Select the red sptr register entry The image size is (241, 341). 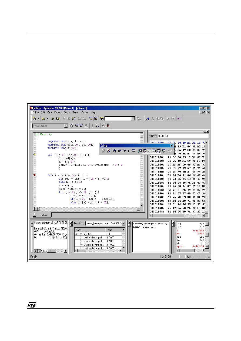tap(190, 247)
